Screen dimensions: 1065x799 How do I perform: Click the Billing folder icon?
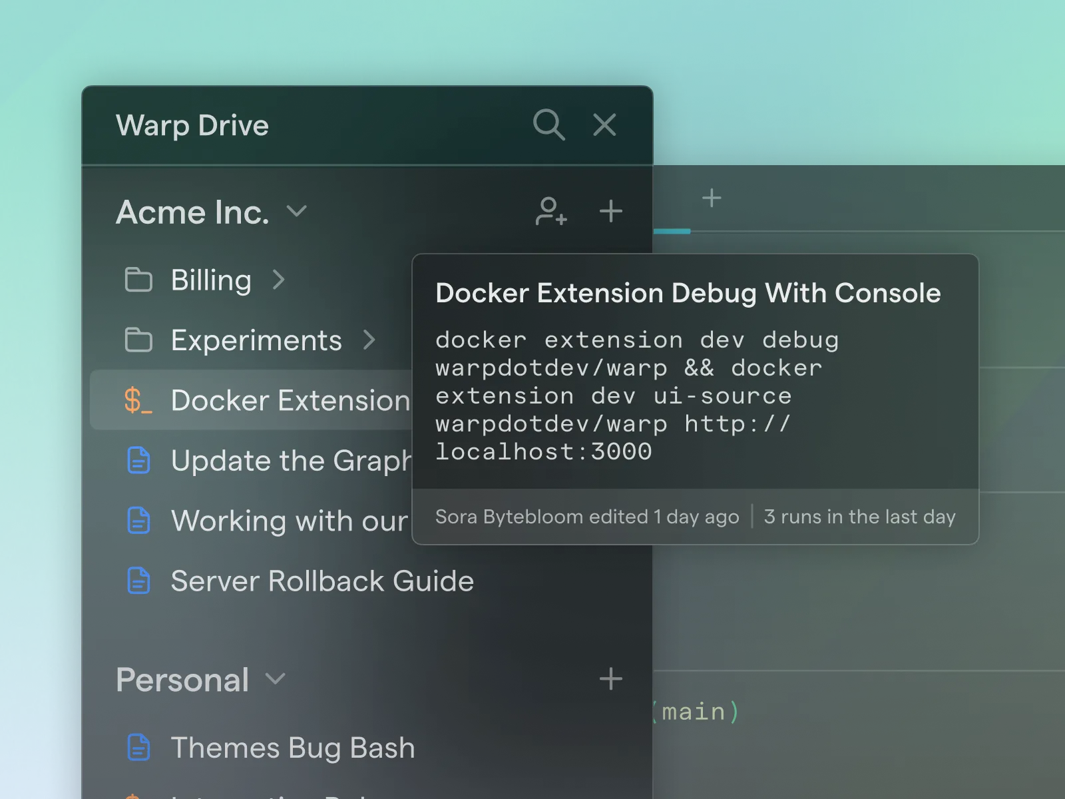coord(138,280)
